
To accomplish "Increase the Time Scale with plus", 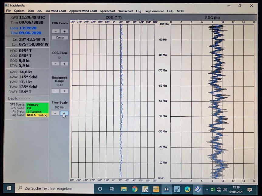I will [64, 113].
